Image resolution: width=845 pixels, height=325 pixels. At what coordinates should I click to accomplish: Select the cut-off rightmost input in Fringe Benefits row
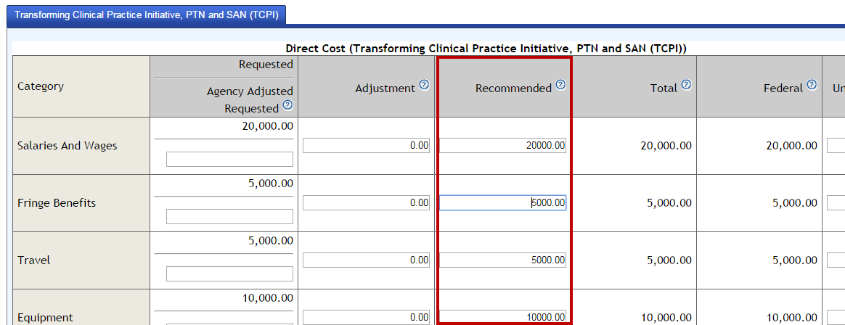(x=836, y=203)
